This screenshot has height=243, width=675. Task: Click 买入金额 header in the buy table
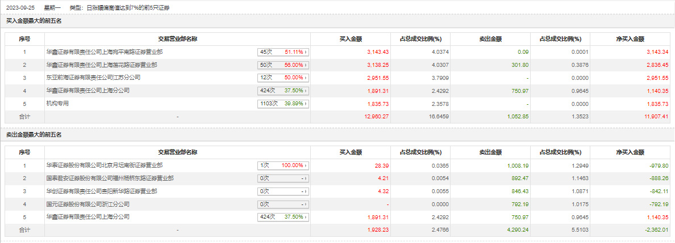pos(351,39)
